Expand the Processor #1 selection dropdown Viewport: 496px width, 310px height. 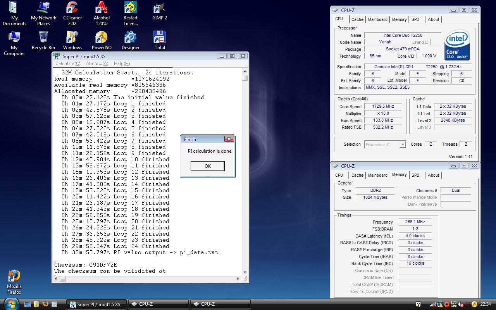point(403,145)
